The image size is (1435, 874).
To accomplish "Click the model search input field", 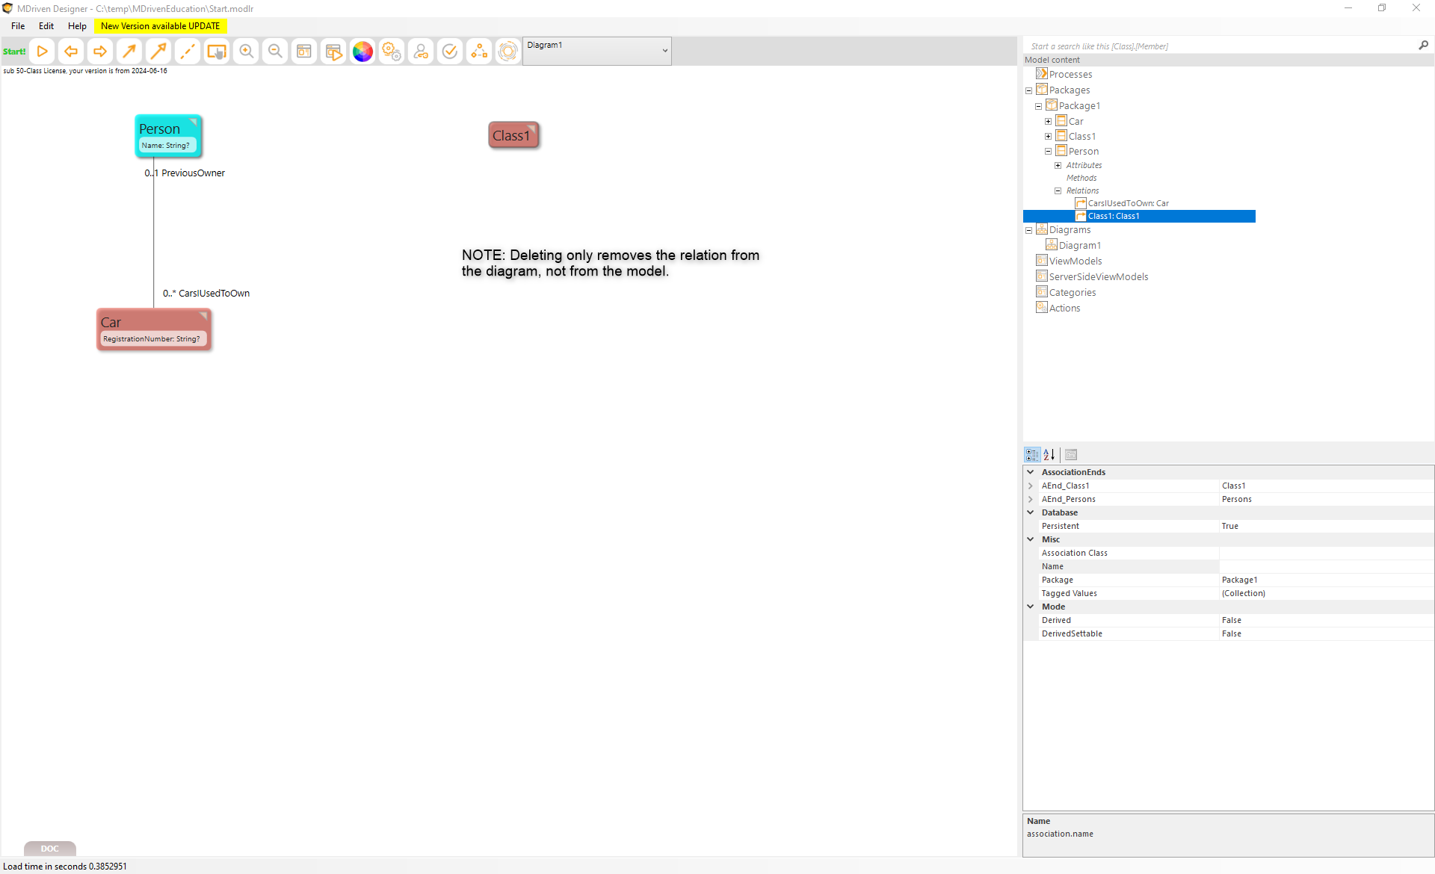I will click(x=1218, y=46).
